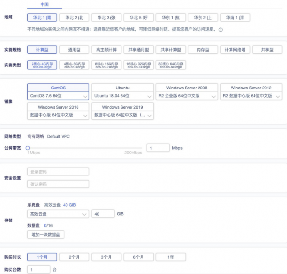Image resolution: width=287 pixels, height=274 pixels.
Task: Select the 华北 2 region option
Action: click(76, 18)
